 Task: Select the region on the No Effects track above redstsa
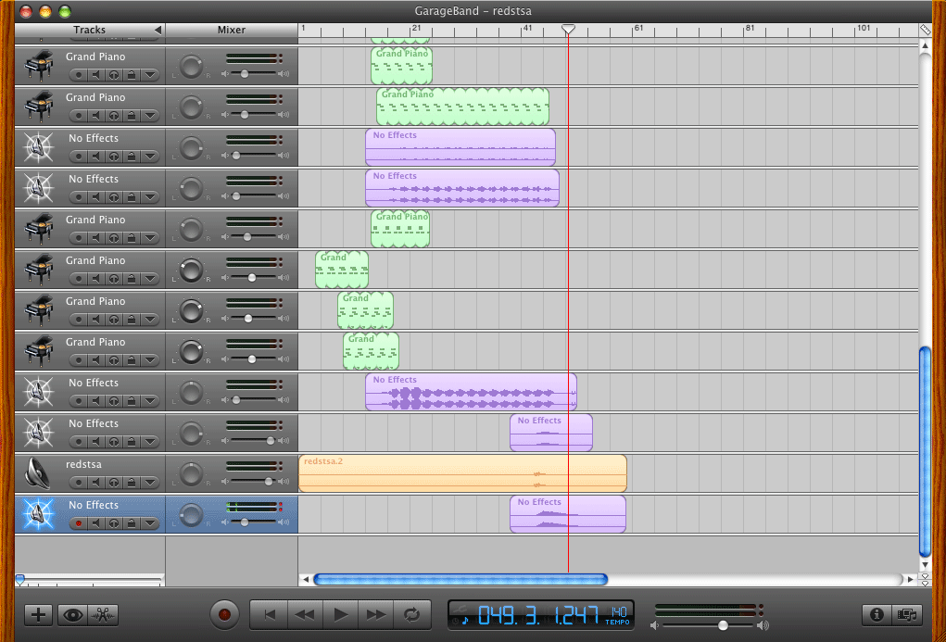[550, 433]
